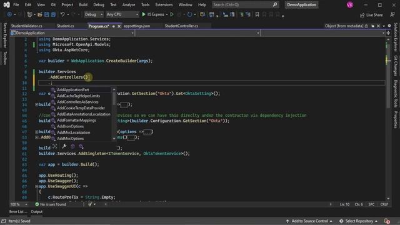
Task: Click wrench icon in IntelliSense filter bar
Action: [x=64, y=146]
